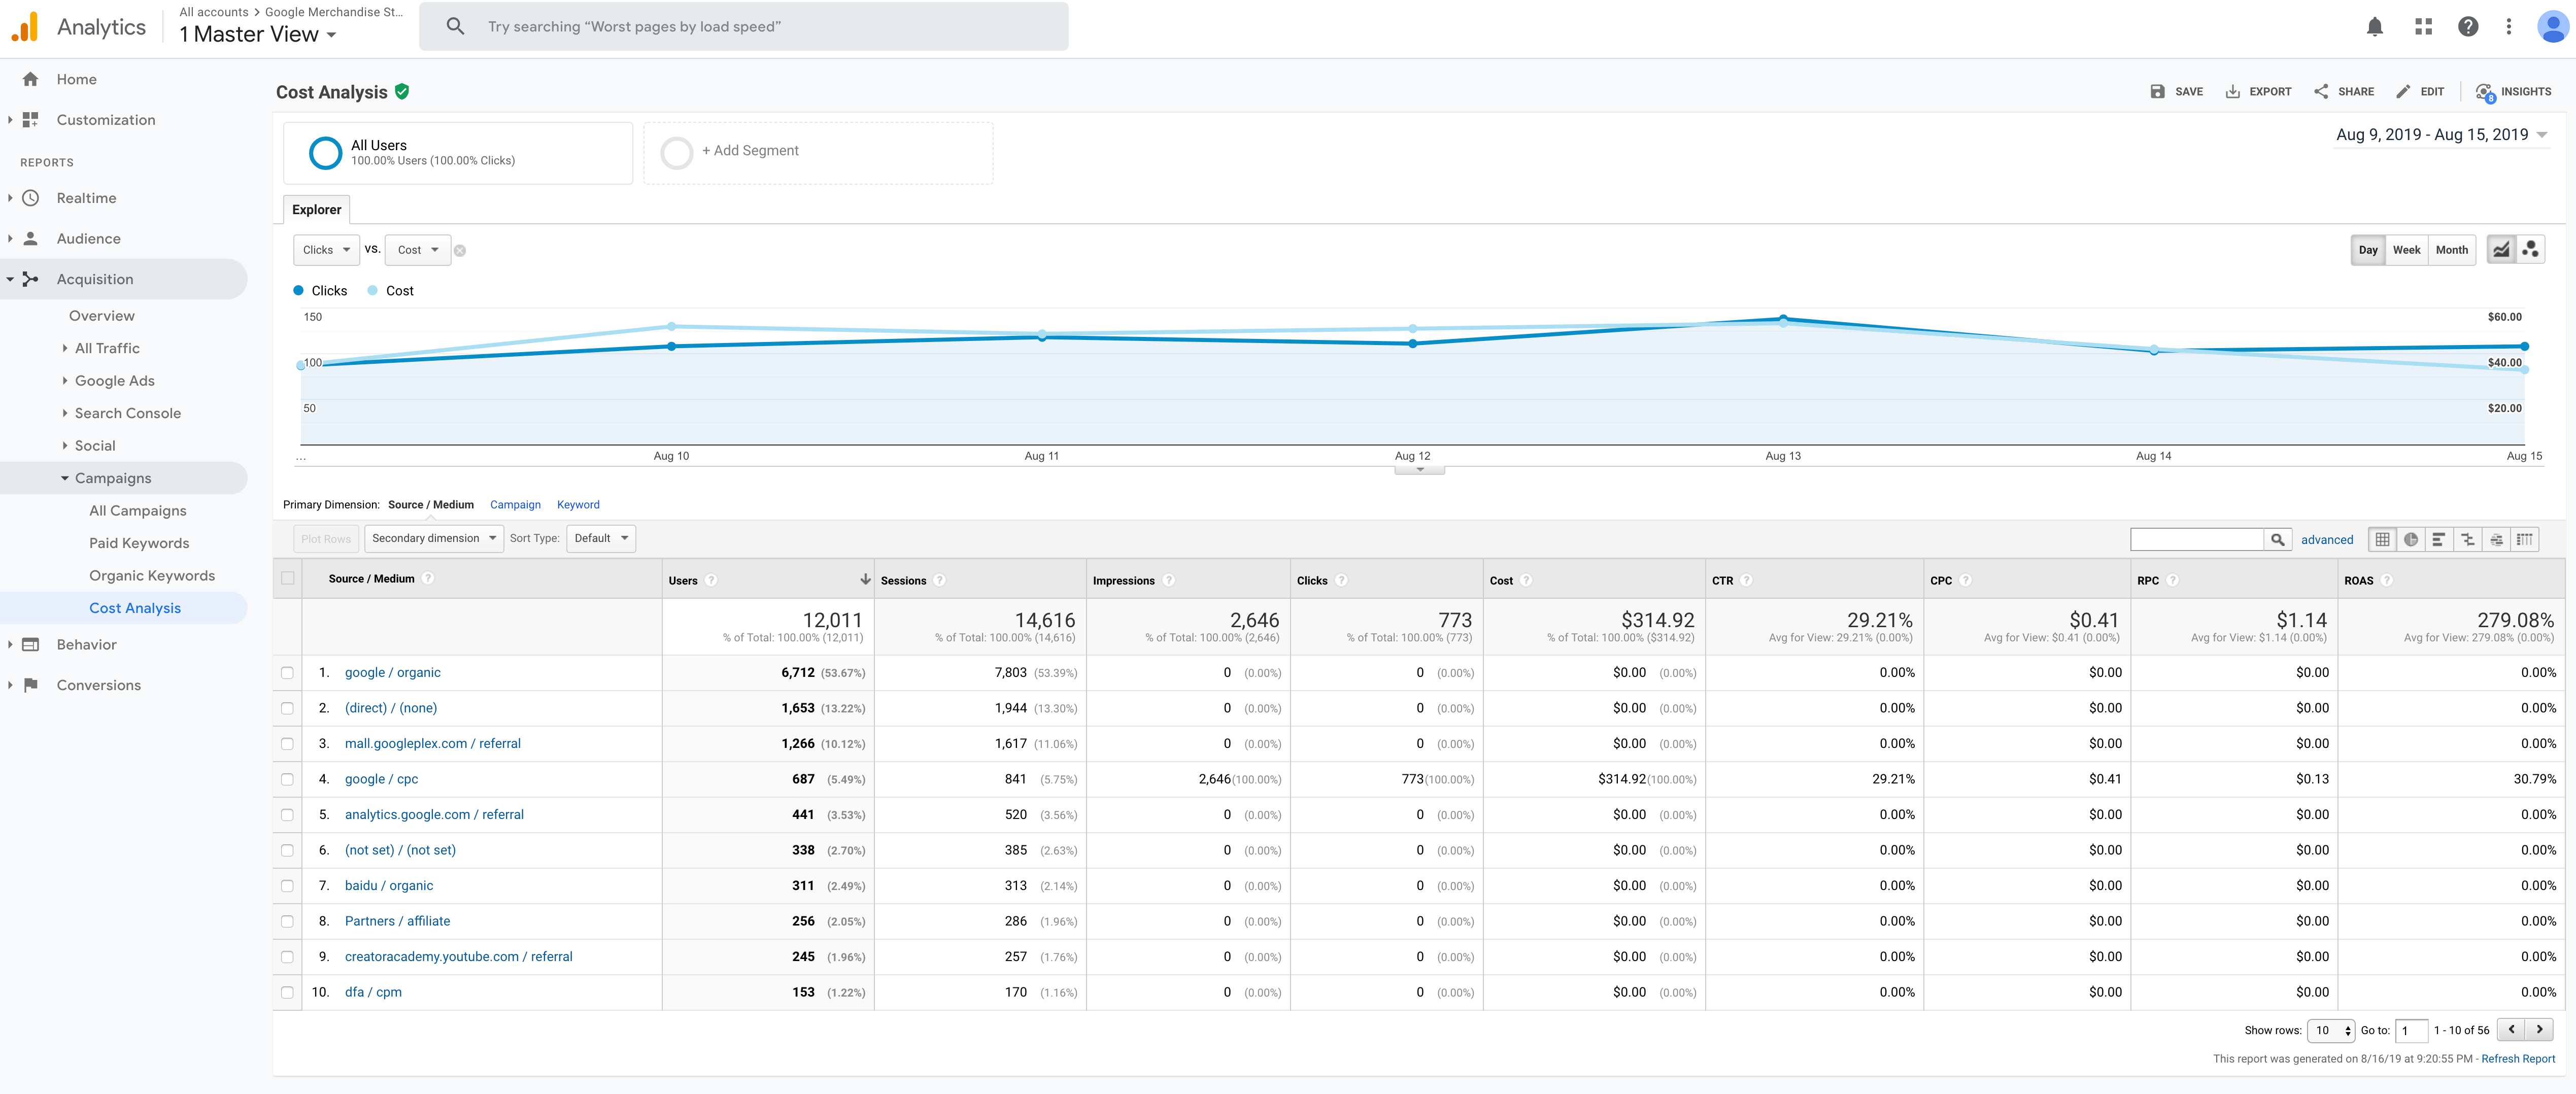
Task: Open the user account avatar
Action: 2552,27
